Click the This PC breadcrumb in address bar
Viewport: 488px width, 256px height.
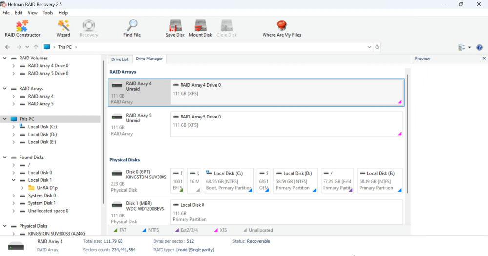[65, 47]
